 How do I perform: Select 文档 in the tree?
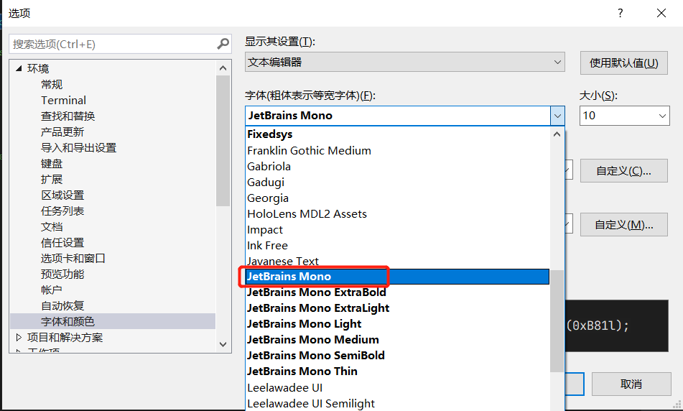[52, 226]
